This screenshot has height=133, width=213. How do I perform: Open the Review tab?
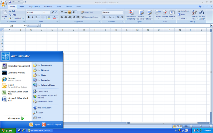click(69, 7)
